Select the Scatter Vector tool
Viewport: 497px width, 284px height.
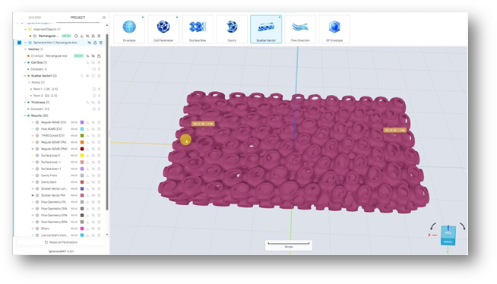point(266,29)
